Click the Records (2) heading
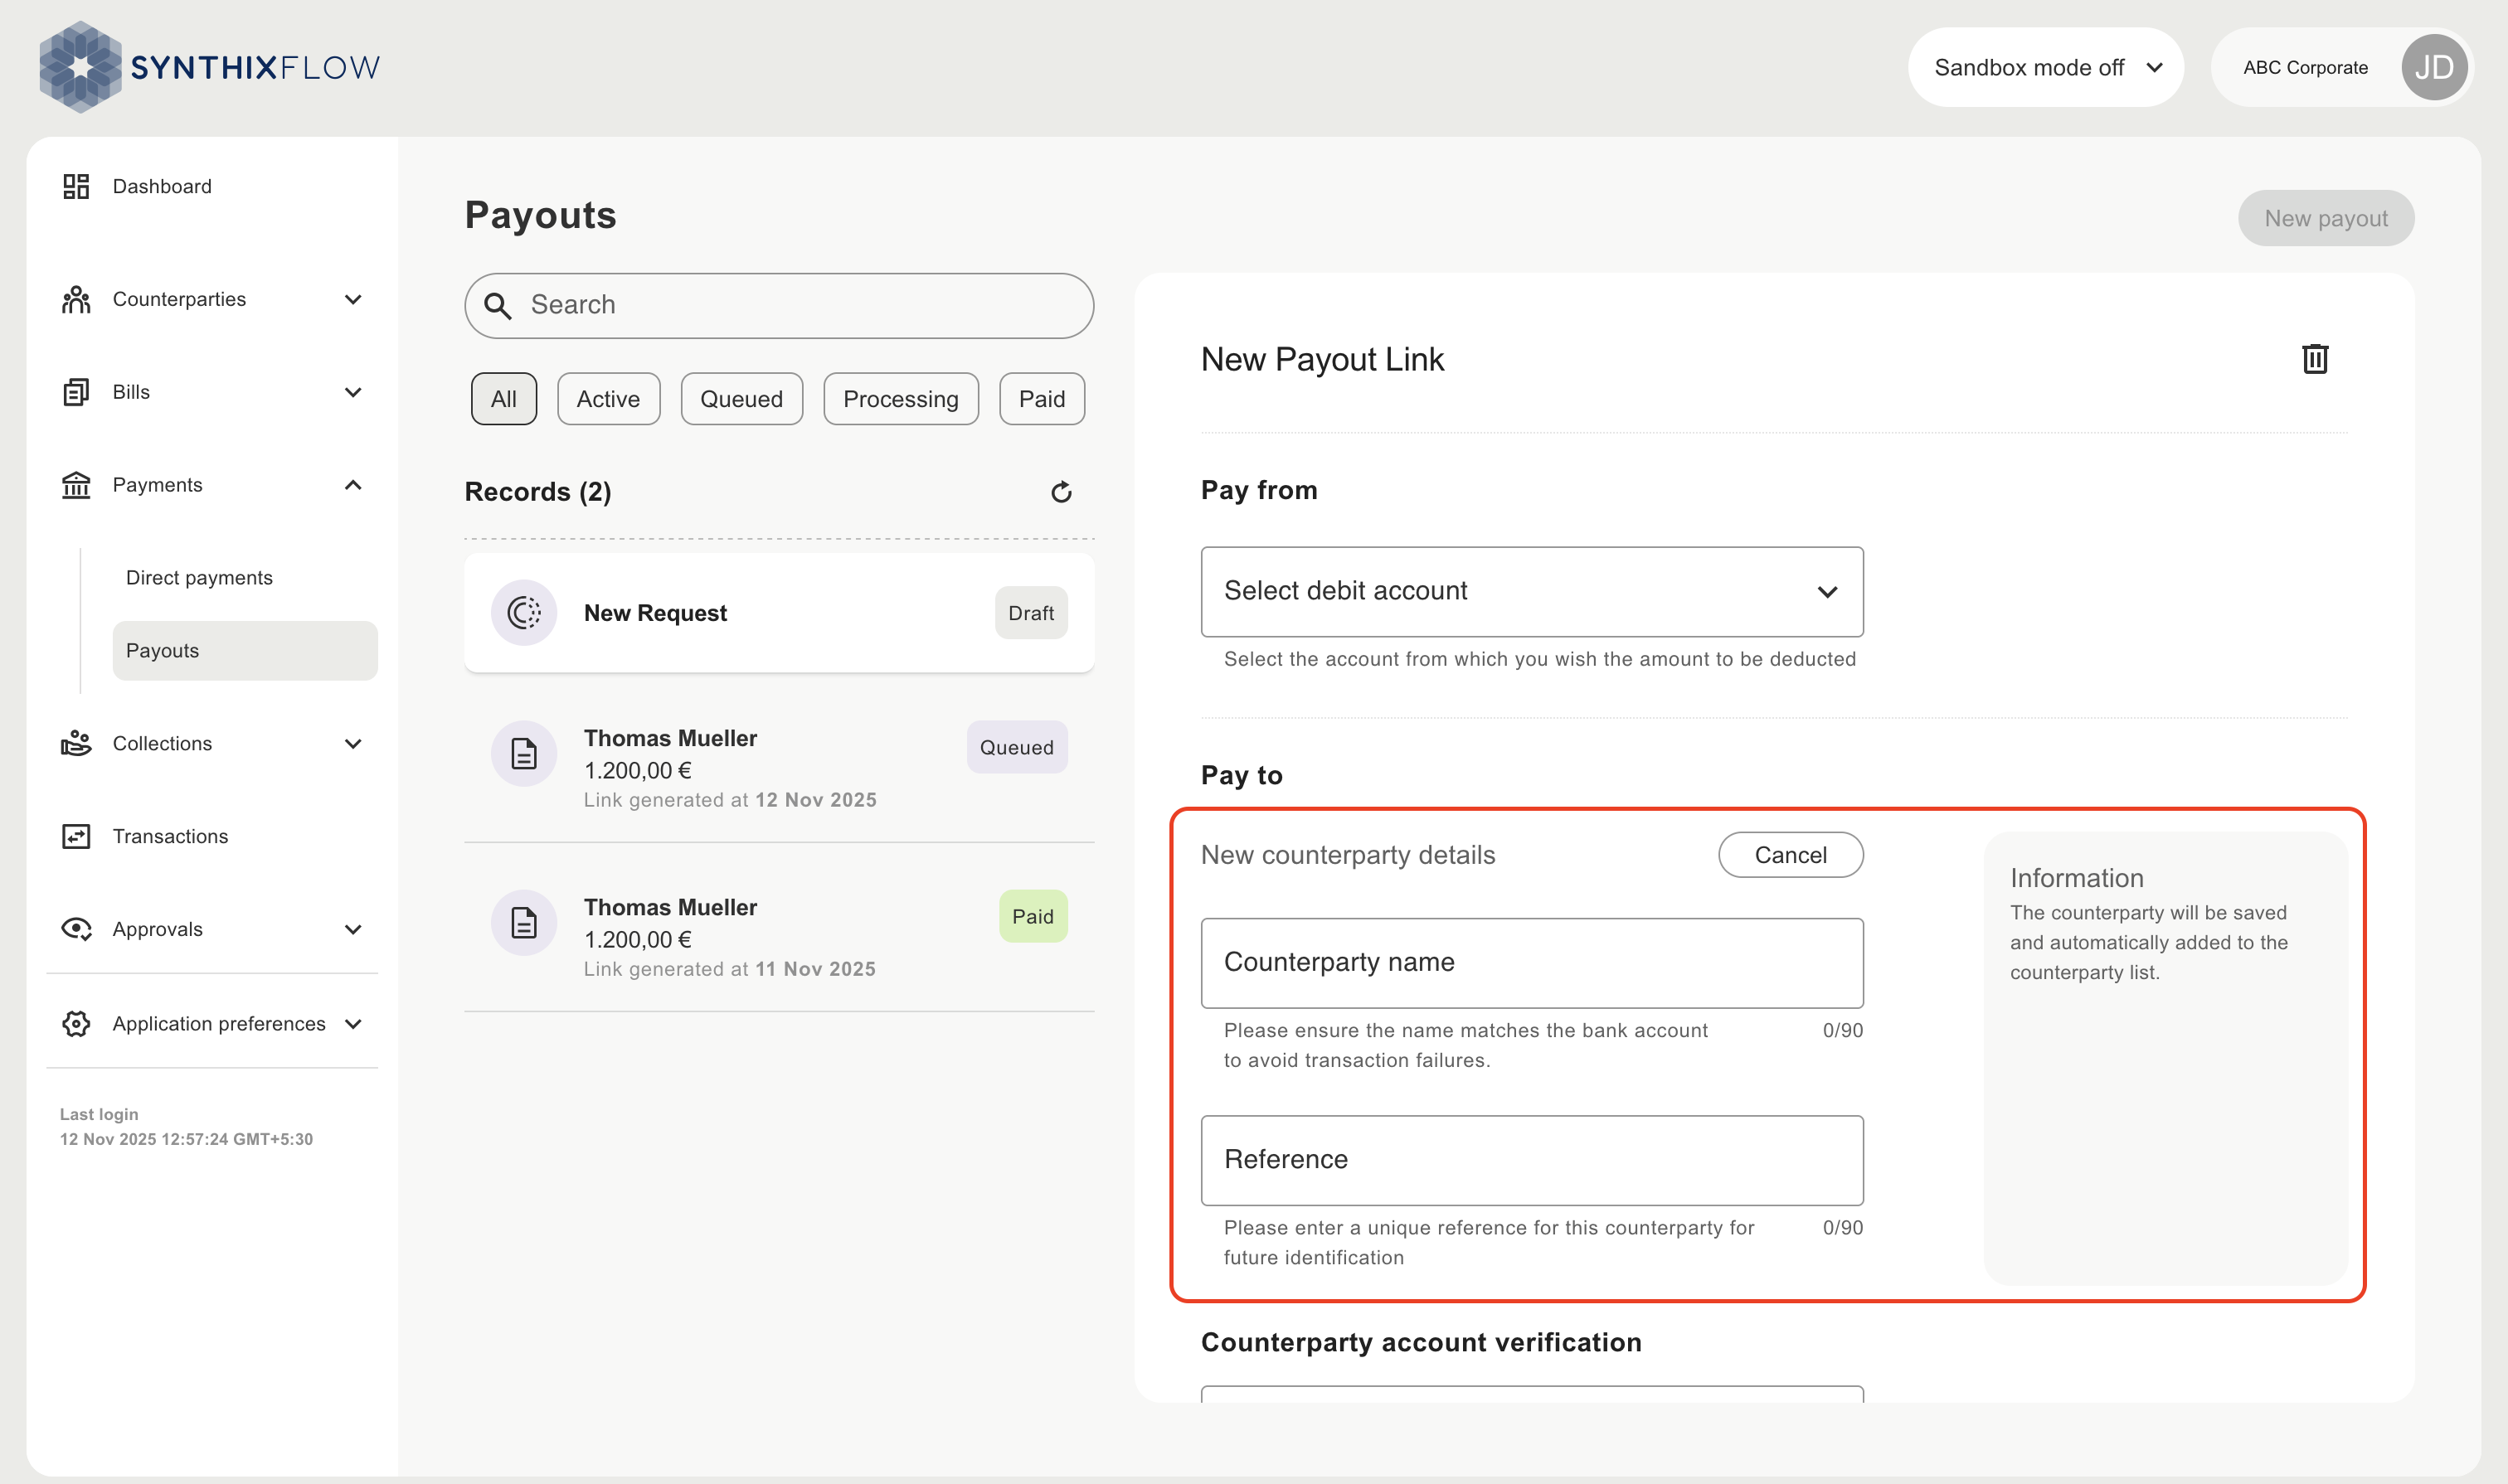This screenshot has height=1484, width=2508. (x=538, y=492)
